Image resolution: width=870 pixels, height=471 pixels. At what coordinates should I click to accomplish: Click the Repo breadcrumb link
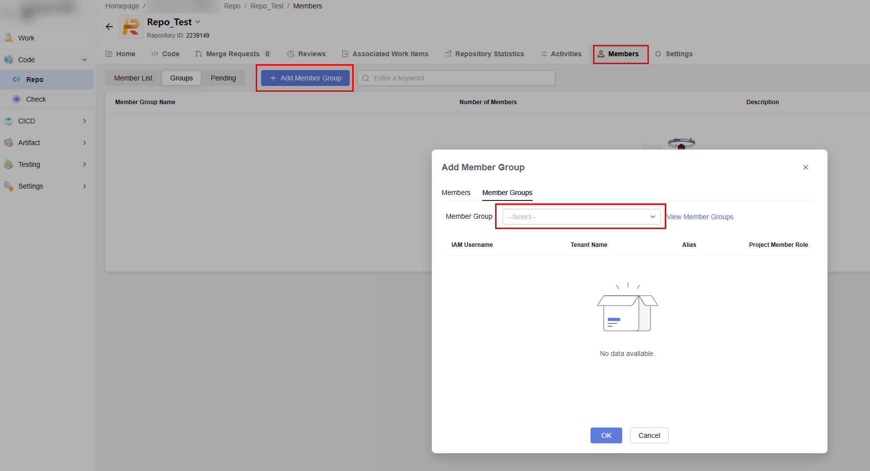click(x=232, y=6)
